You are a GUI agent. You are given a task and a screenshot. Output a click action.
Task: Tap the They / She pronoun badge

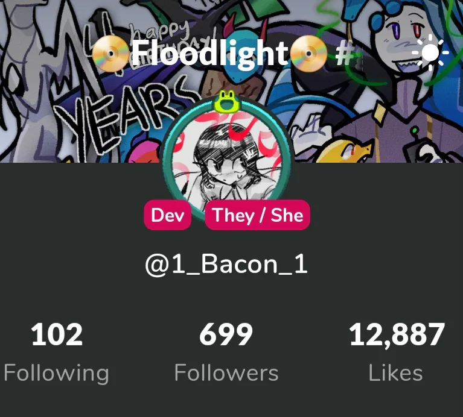258,215
